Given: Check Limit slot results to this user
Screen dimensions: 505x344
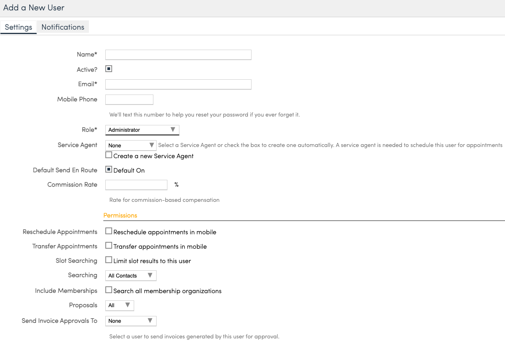Looking at the screenshot, I should (x=109, y=260).
